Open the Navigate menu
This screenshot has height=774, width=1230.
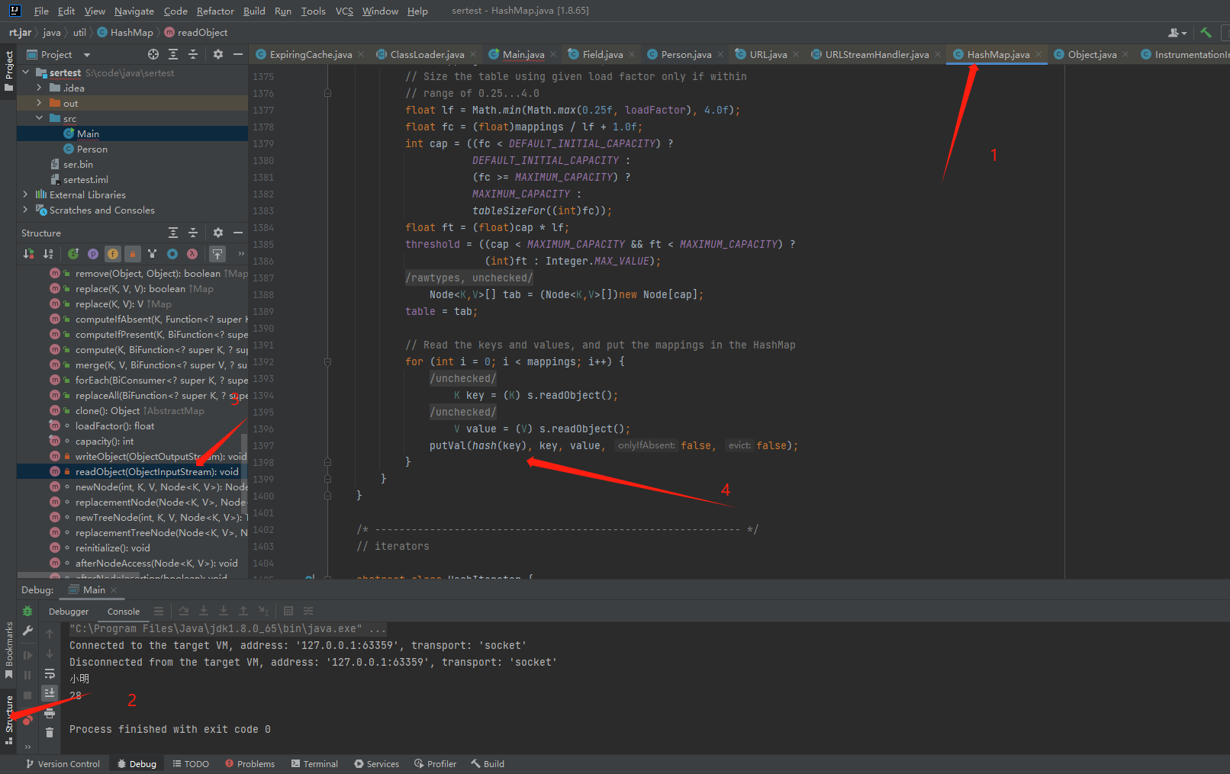134,11
